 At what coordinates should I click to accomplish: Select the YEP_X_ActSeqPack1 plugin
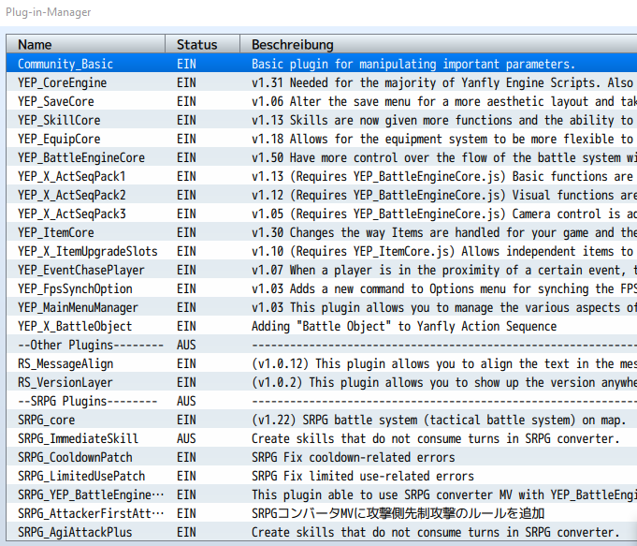[x=322, y=176]
